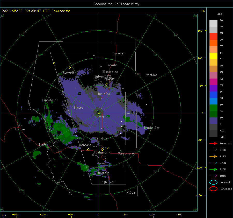
Task: Click the Ponoka city label
Action: (x=118, y=53)
